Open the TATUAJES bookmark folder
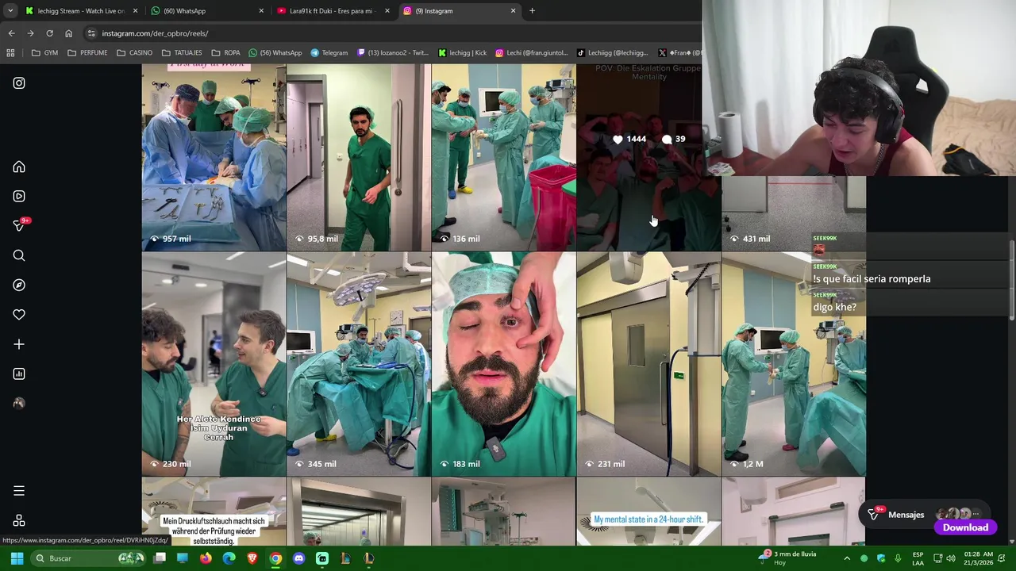The width and height of the screenshot is (1016, 571). coord(182,53)
